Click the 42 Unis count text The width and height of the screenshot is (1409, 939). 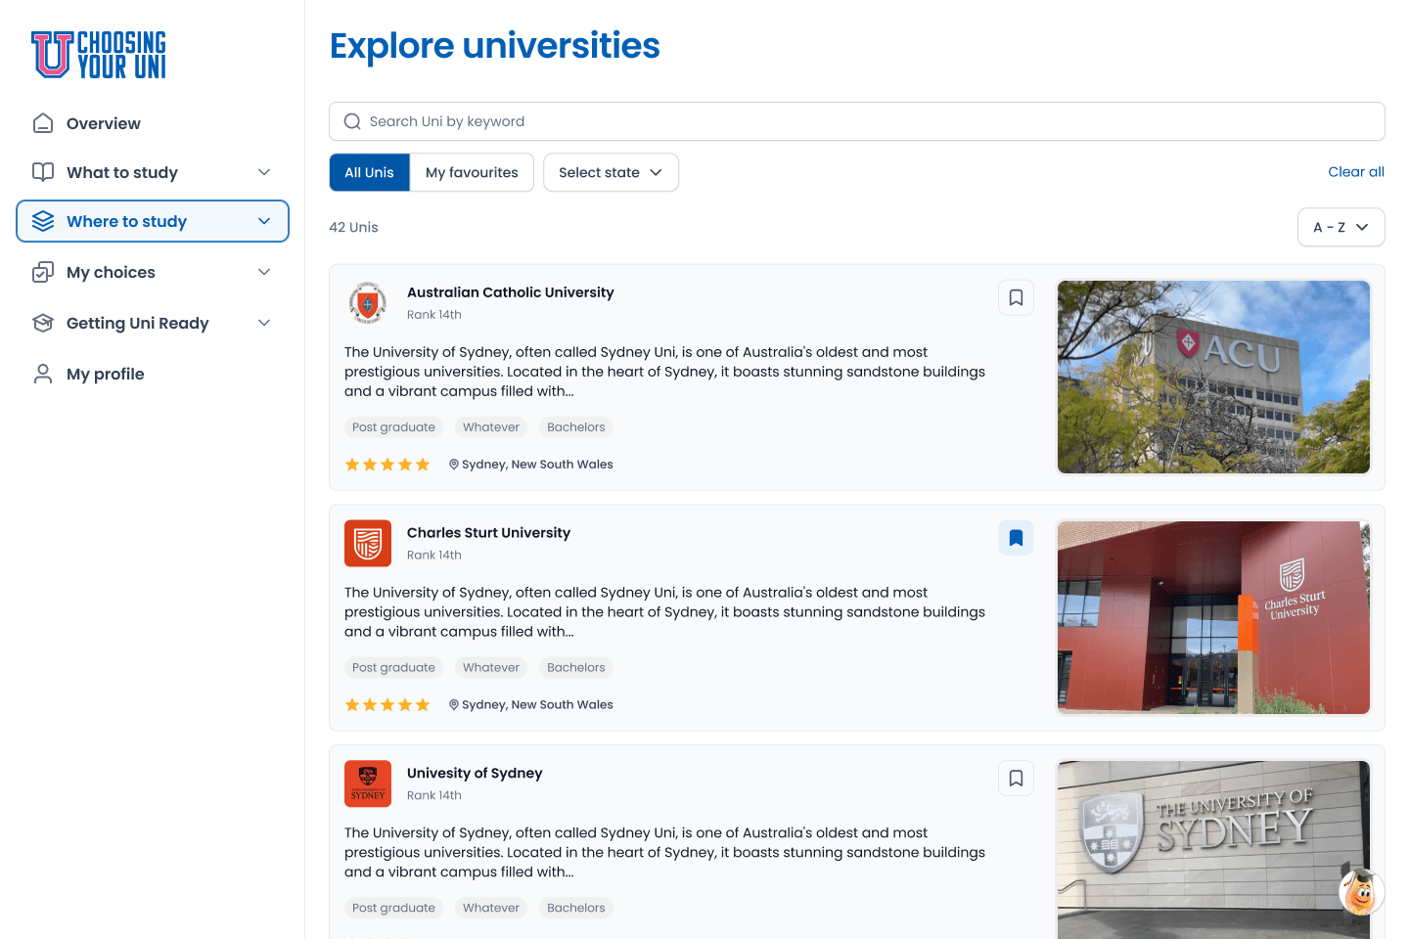coord(353,227)
